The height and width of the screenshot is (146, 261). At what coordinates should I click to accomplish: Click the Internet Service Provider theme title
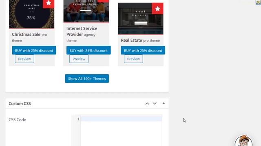point(82,32)
